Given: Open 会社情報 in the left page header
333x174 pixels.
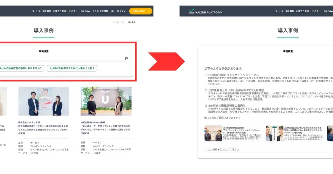Looking at the screenshot, I should [x=104, y=11].
